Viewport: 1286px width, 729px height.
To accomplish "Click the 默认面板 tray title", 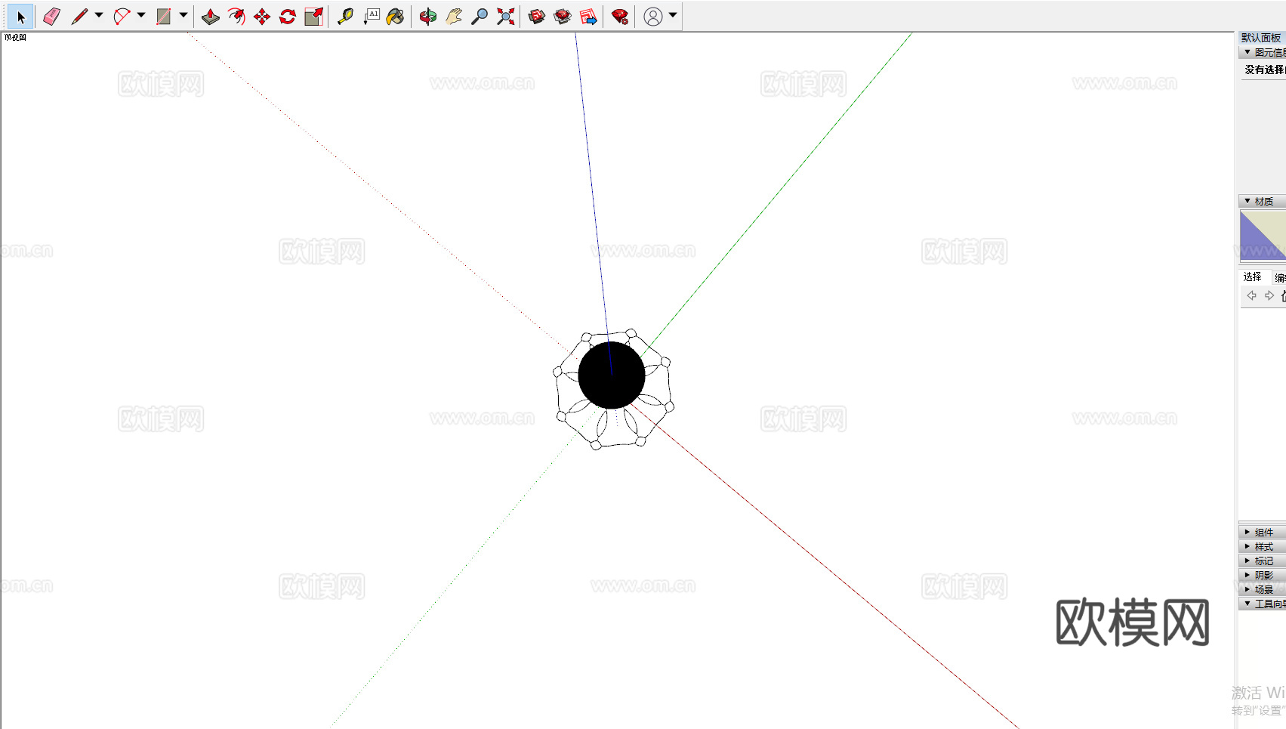I will pyautogui.click(x=1261, y=38).
